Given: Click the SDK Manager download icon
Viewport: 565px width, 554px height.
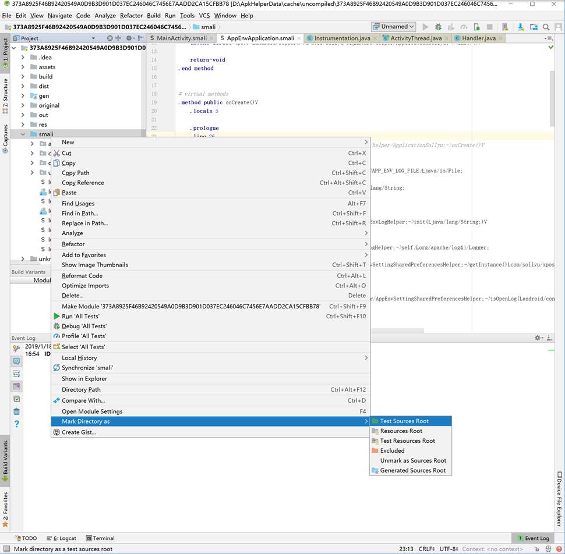Looking at the screenshot, I should coord(521,27).
